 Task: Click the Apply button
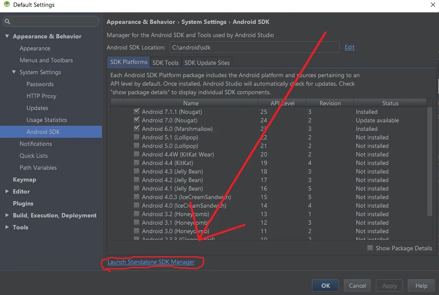(390, 286)
